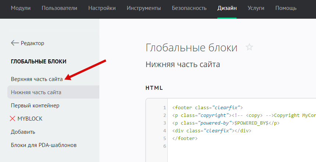Delete MYBLOCK using the red X icon
The height and width of the screenshot is (162, 316).
[13, 119]
